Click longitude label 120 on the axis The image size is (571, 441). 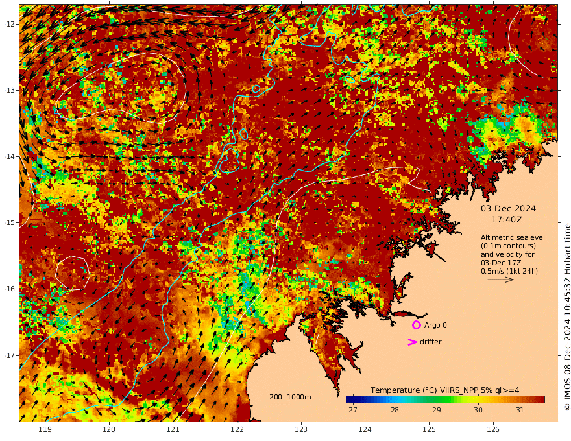tap(109, 429)
